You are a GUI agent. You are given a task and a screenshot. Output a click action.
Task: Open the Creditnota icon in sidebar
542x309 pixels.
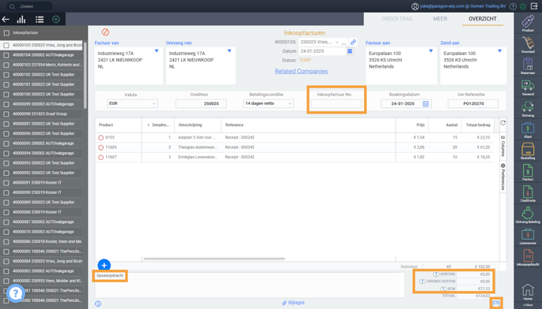pyautogui.click(x=528, y=194)
